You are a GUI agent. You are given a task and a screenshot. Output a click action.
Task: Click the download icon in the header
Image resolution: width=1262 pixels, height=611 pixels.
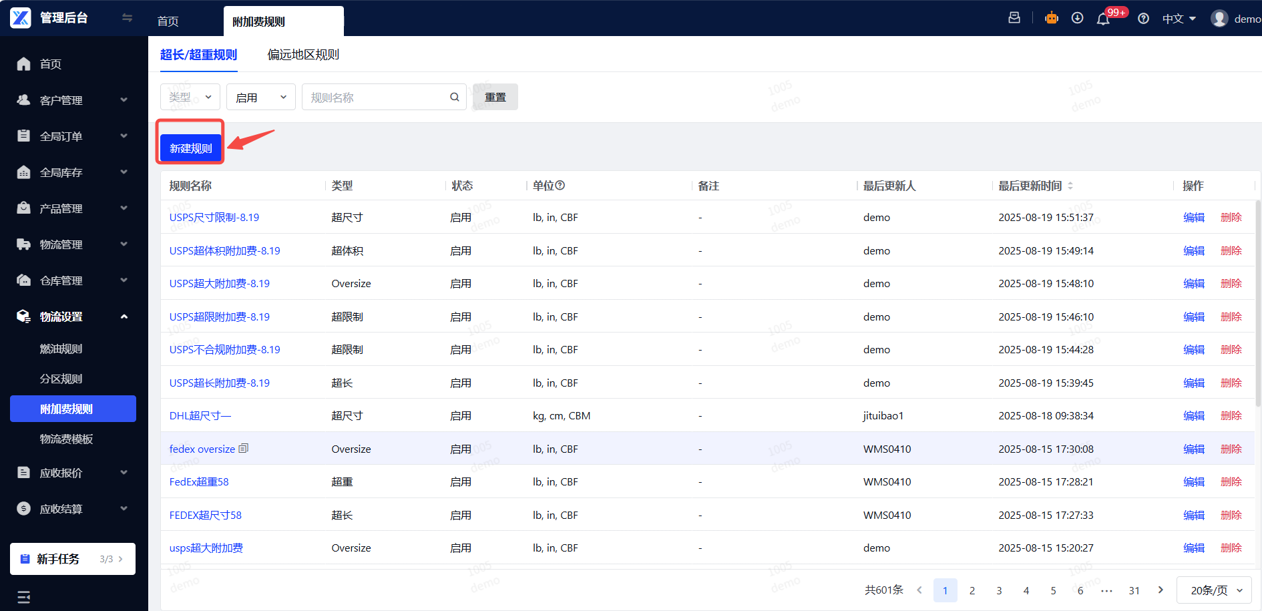pos(1077,18)
